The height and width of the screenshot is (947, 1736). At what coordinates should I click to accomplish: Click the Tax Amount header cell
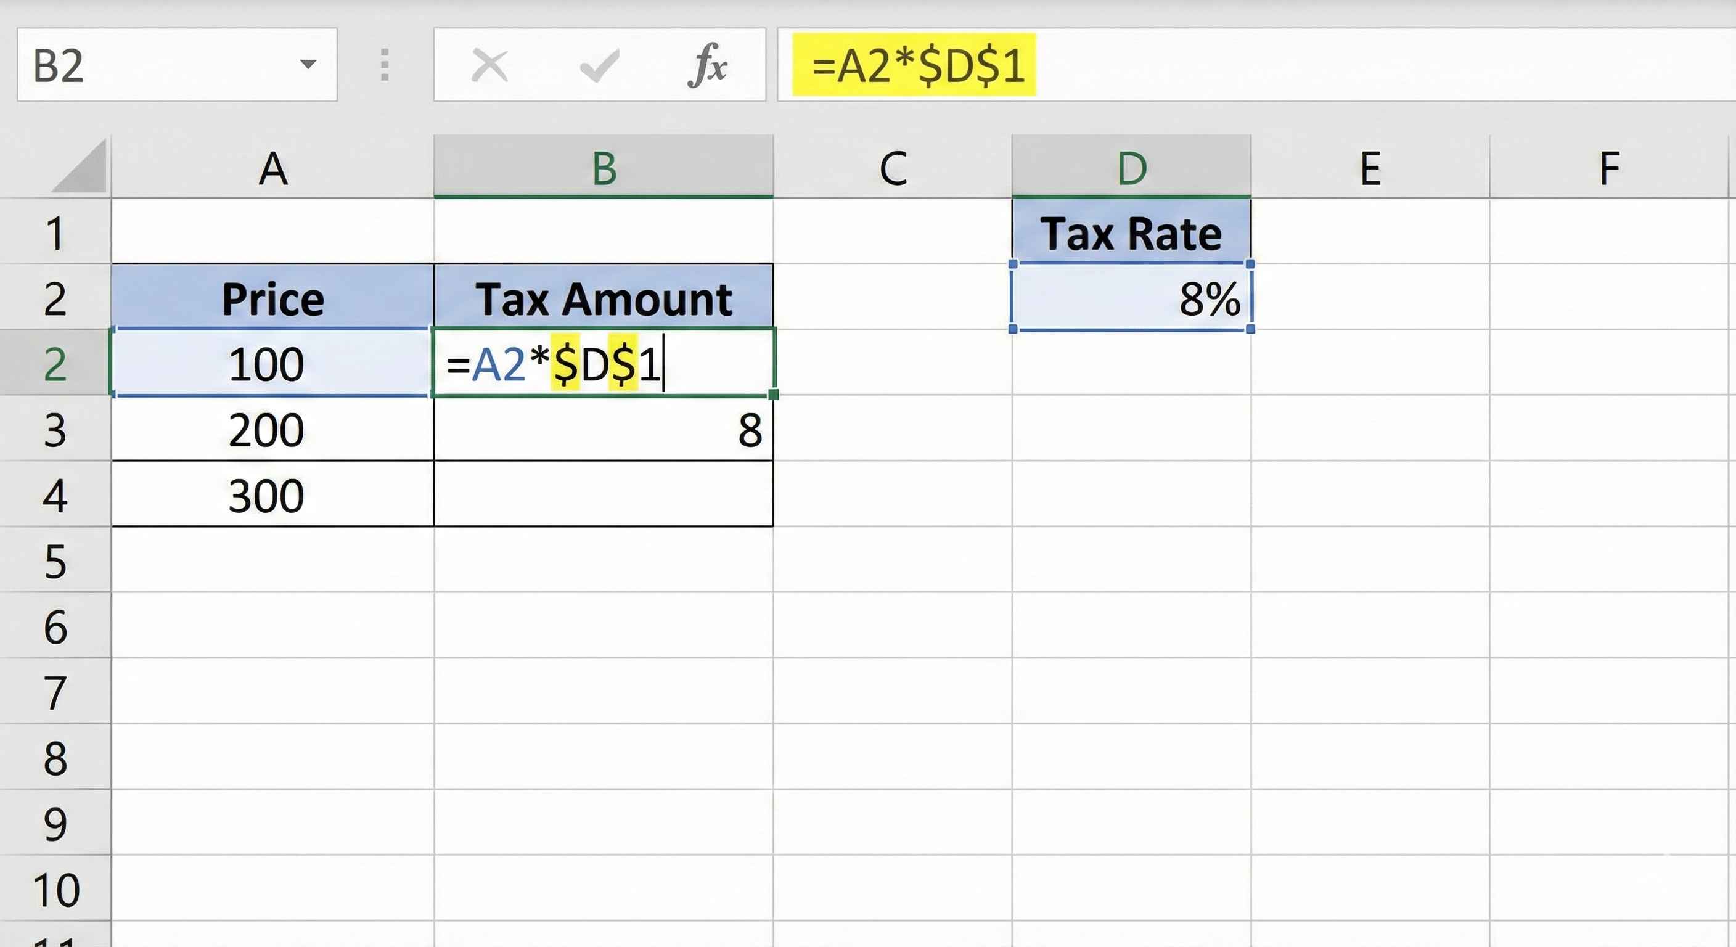[604, 297]
